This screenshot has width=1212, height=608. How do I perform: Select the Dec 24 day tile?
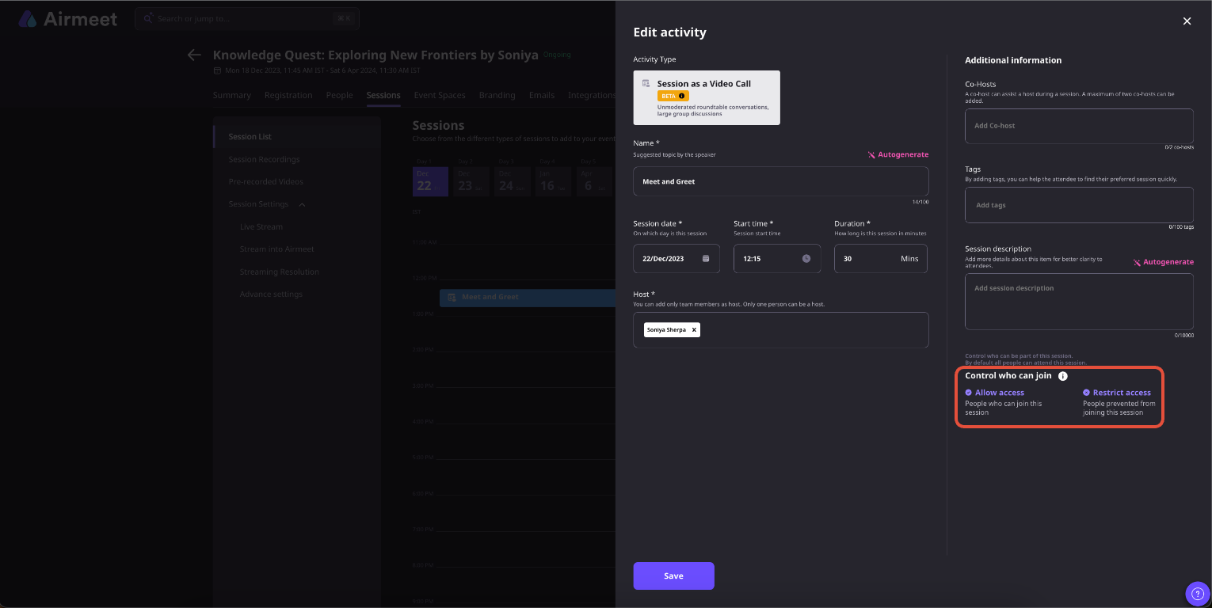513,181
